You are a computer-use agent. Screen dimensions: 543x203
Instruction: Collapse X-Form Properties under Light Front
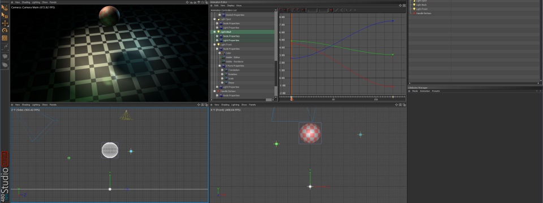(219, 65)
